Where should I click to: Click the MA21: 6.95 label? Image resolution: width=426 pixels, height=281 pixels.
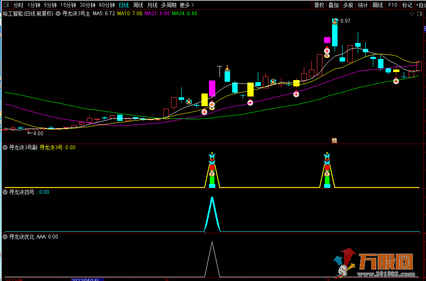(157, 13)
